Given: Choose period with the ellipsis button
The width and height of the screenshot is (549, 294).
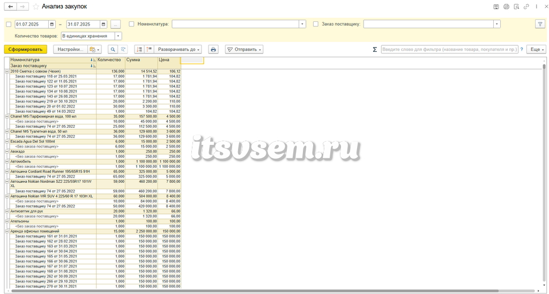Looking at the screenshot, I should (x=115, y=24).
